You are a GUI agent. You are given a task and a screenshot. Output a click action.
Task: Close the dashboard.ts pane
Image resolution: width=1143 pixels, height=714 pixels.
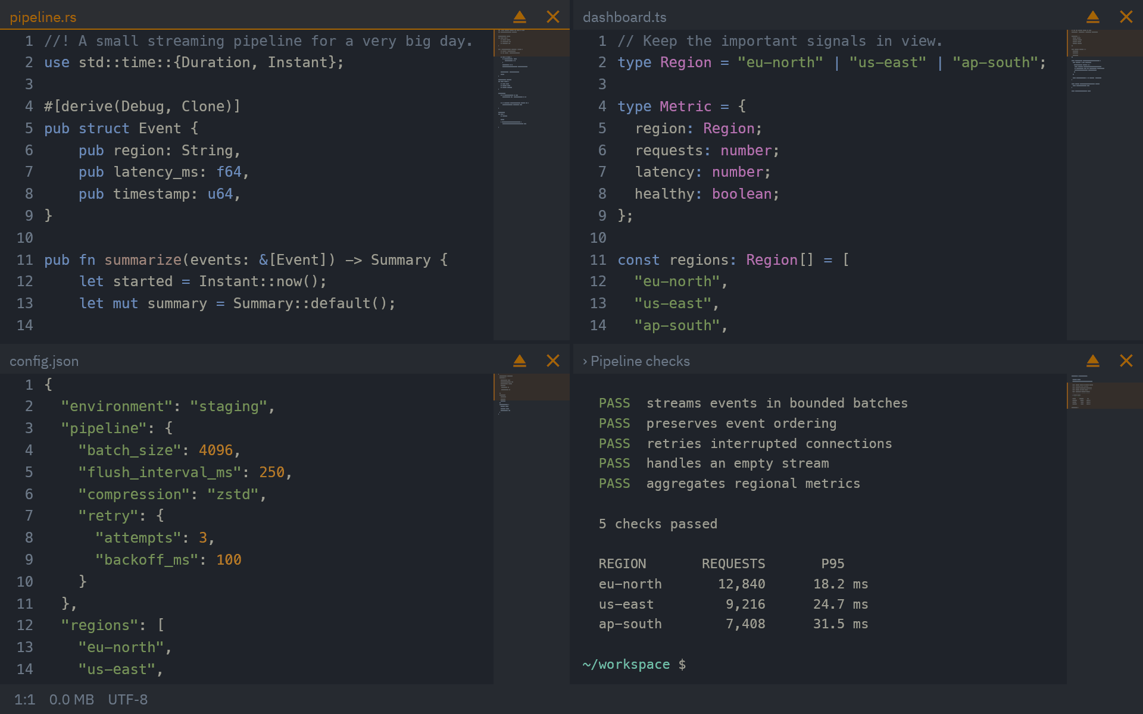click(1126, 17)
